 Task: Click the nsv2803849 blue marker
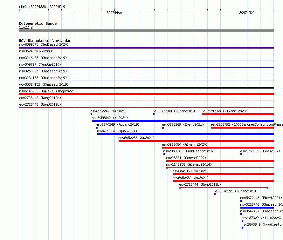[242, 228]
